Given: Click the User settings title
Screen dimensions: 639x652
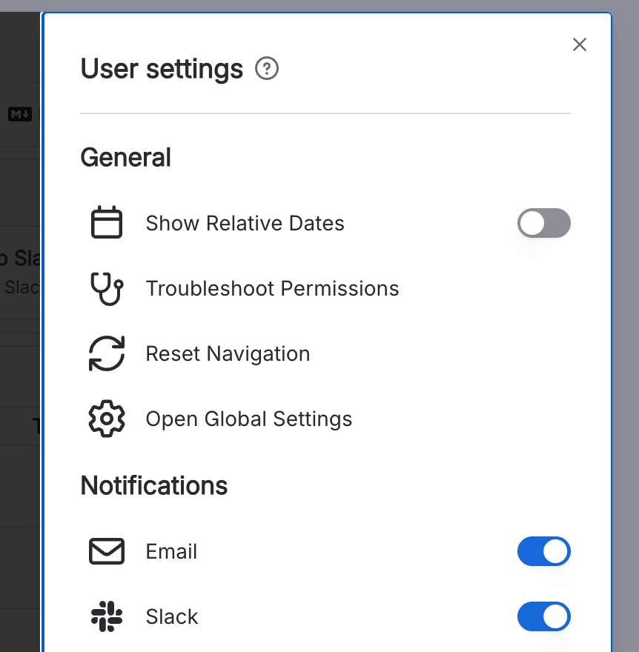Looking at the screenshot, I should (x=162, y=68).
